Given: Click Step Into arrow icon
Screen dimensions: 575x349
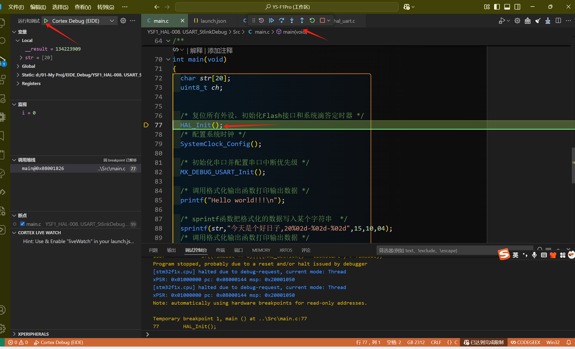Looking at the screenshot, I should pos(292,20).
